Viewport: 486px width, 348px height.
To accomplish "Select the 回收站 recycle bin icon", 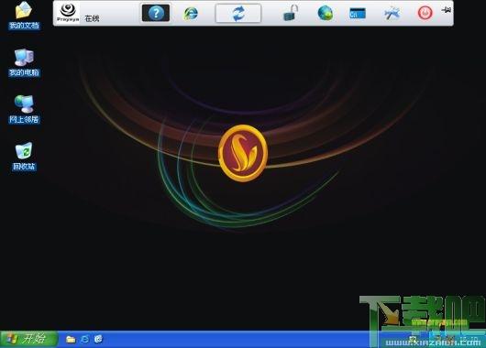I will [x=24, y=157].
